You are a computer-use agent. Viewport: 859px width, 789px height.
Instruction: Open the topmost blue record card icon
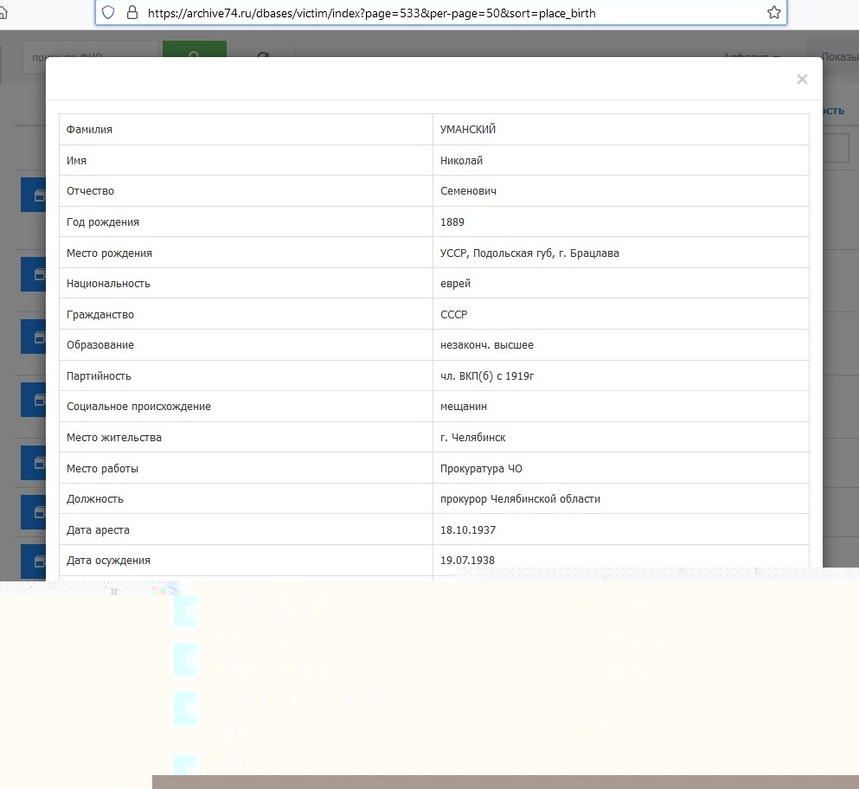tap(33, 196)
